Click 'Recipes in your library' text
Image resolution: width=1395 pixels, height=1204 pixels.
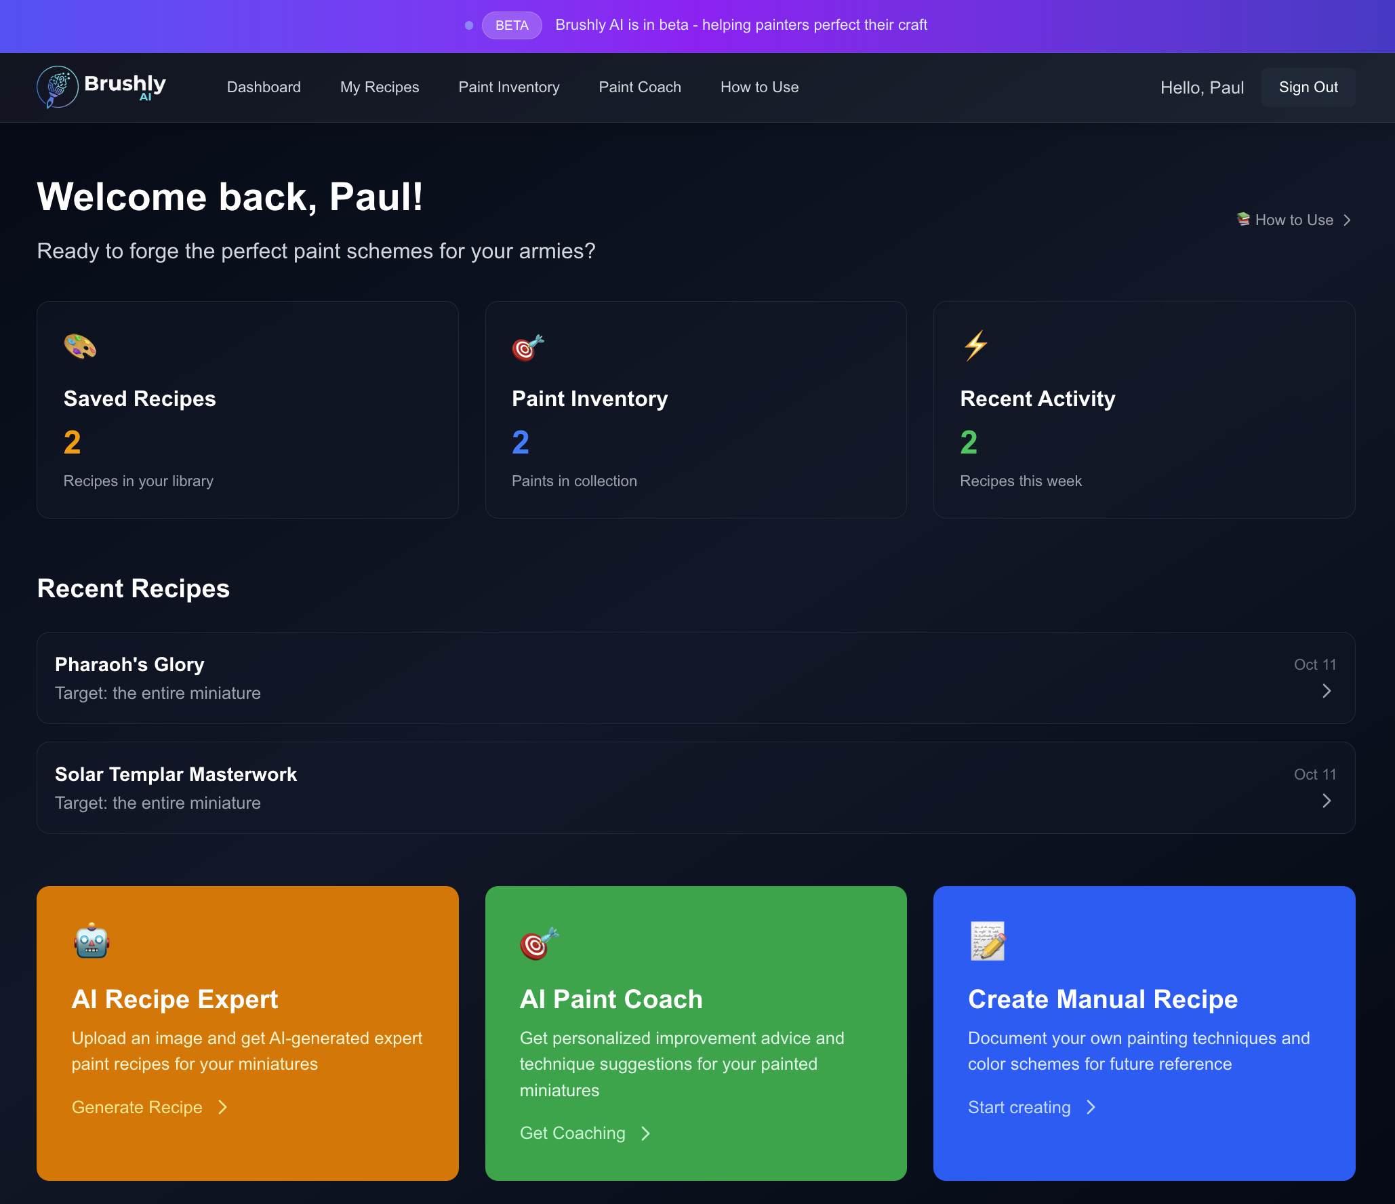tap(138, 481)
